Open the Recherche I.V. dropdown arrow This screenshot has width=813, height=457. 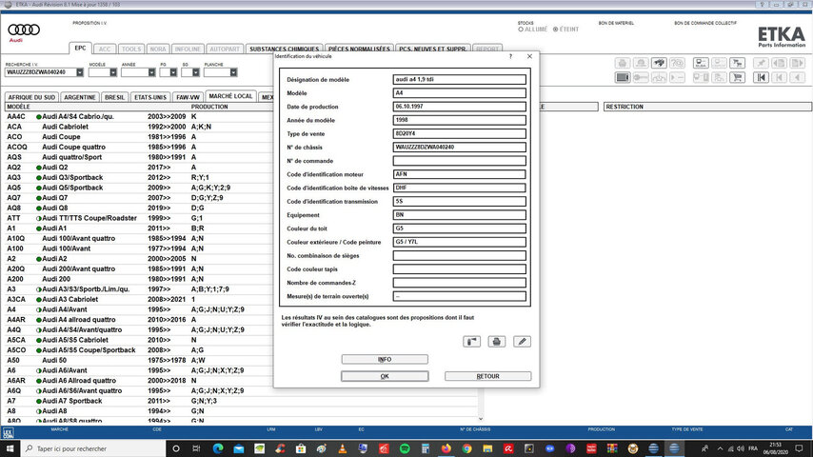click(x=80, y=72)
